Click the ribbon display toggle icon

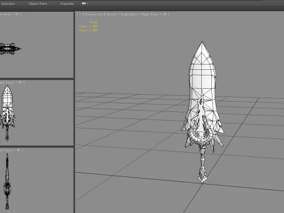pyautogui.click(x=84, y=4)
